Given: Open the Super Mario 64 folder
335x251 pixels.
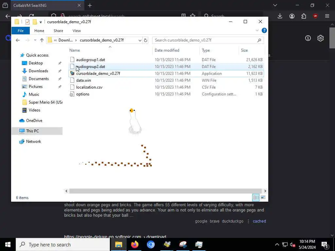Looking at the screenshot, I should (x=45, y=102).
